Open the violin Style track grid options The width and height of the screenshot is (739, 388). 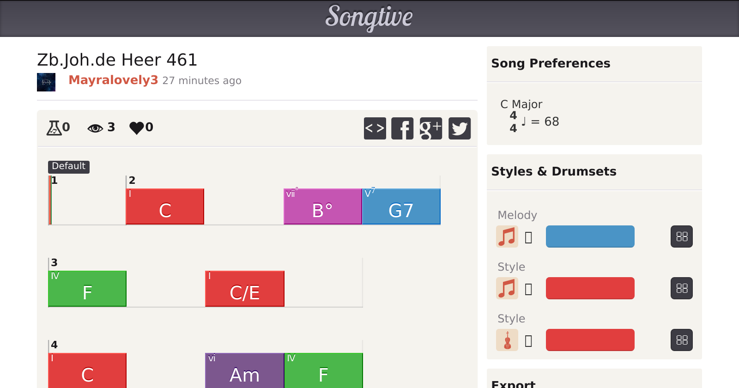682,340
